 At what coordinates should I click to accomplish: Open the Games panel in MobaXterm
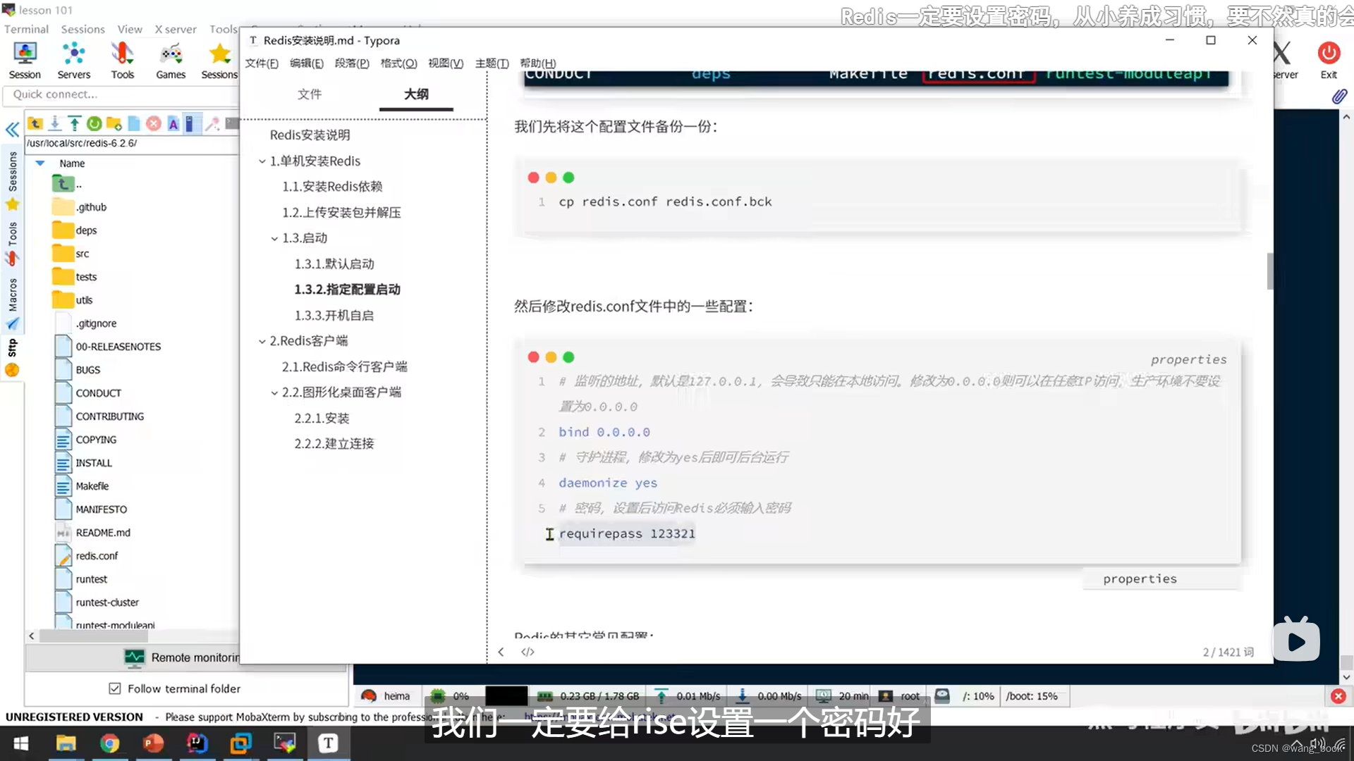(x=170, y=59)
